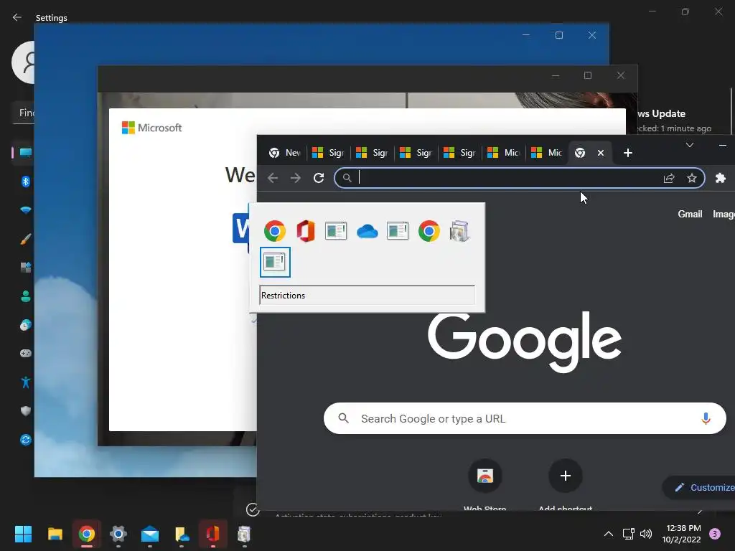
Task: Click Chrome's reload page button
Action: 319,178
